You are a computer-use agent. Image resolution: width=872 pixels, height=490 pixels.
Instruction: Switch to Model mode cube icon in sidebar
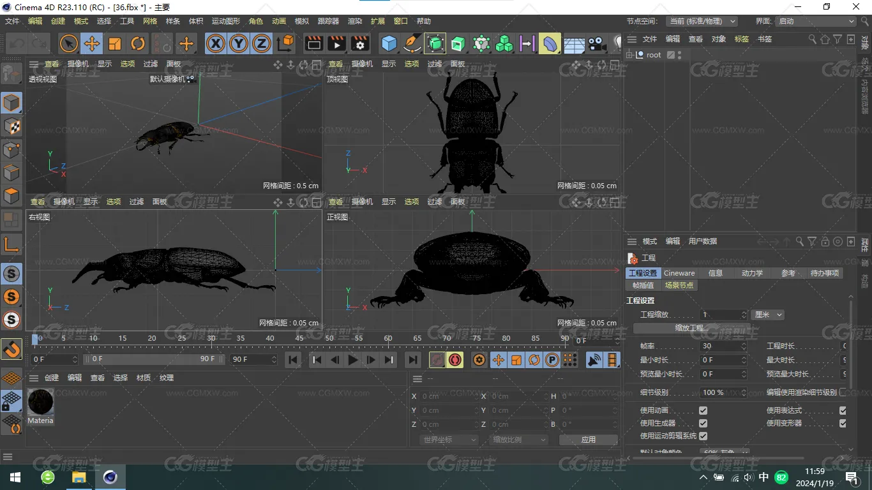pyautogui.click(x=11, y=103)
